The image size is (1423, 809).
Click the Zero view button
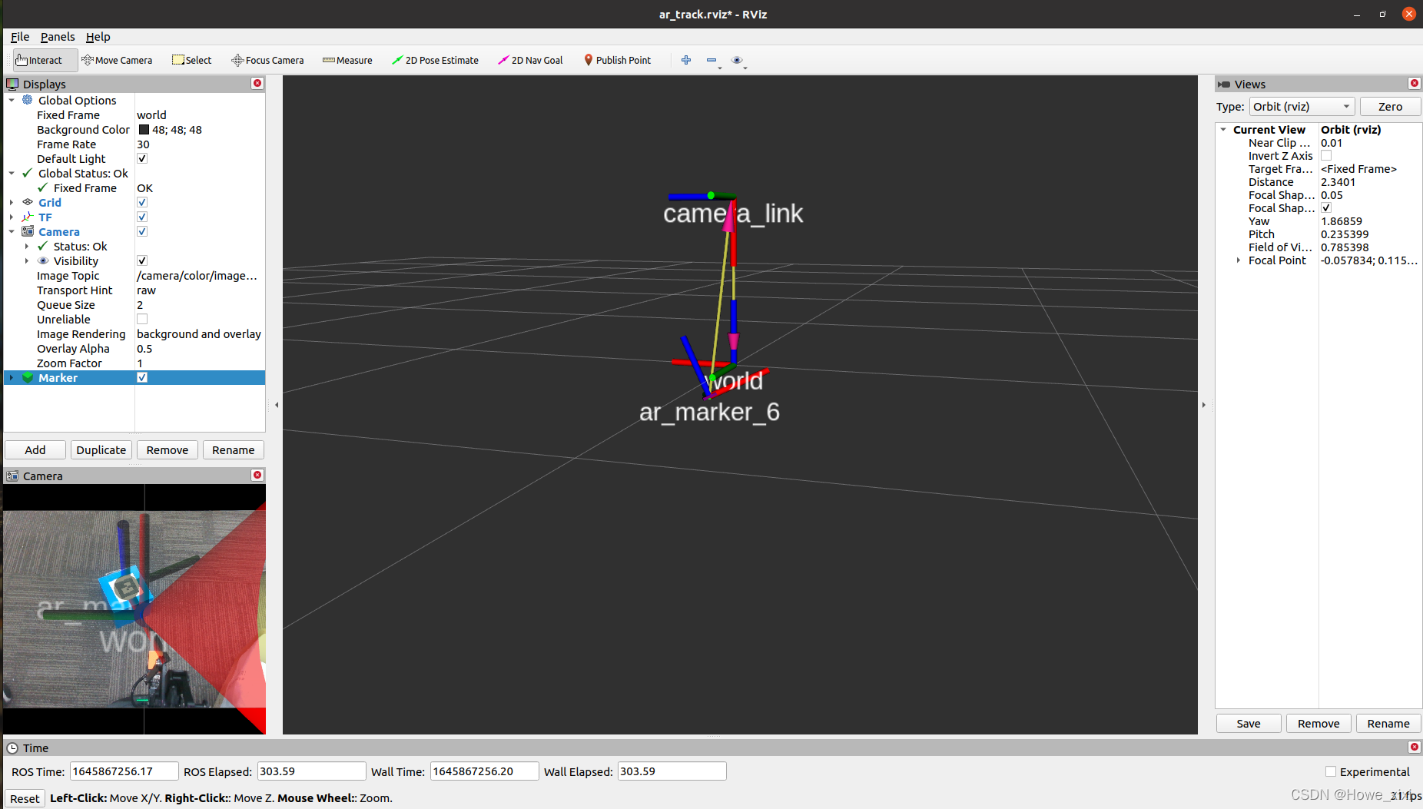[1390, 106]
